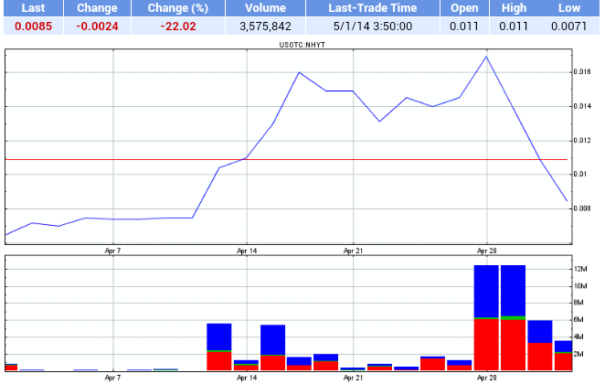Click the last price value 0.0085
Image resolution: width=605 pixels, height=384 pixels.
pos(33,27)
